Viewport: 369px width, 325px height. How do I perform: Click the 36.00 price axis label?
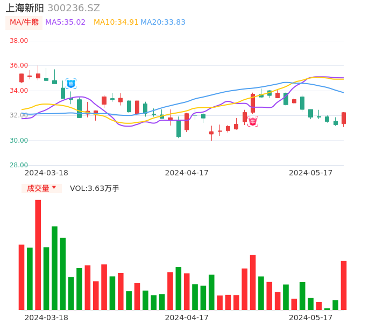click(x=19, y=65)
